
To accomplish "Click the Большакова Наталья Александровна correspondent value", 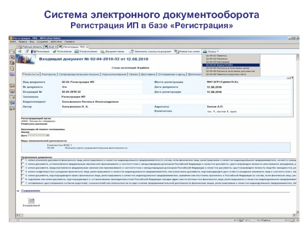I will [90, 102].
